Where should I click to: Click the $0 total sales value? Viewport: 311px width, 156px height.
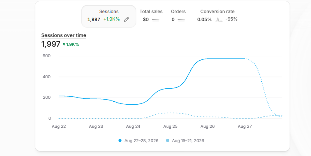[146, 19]
